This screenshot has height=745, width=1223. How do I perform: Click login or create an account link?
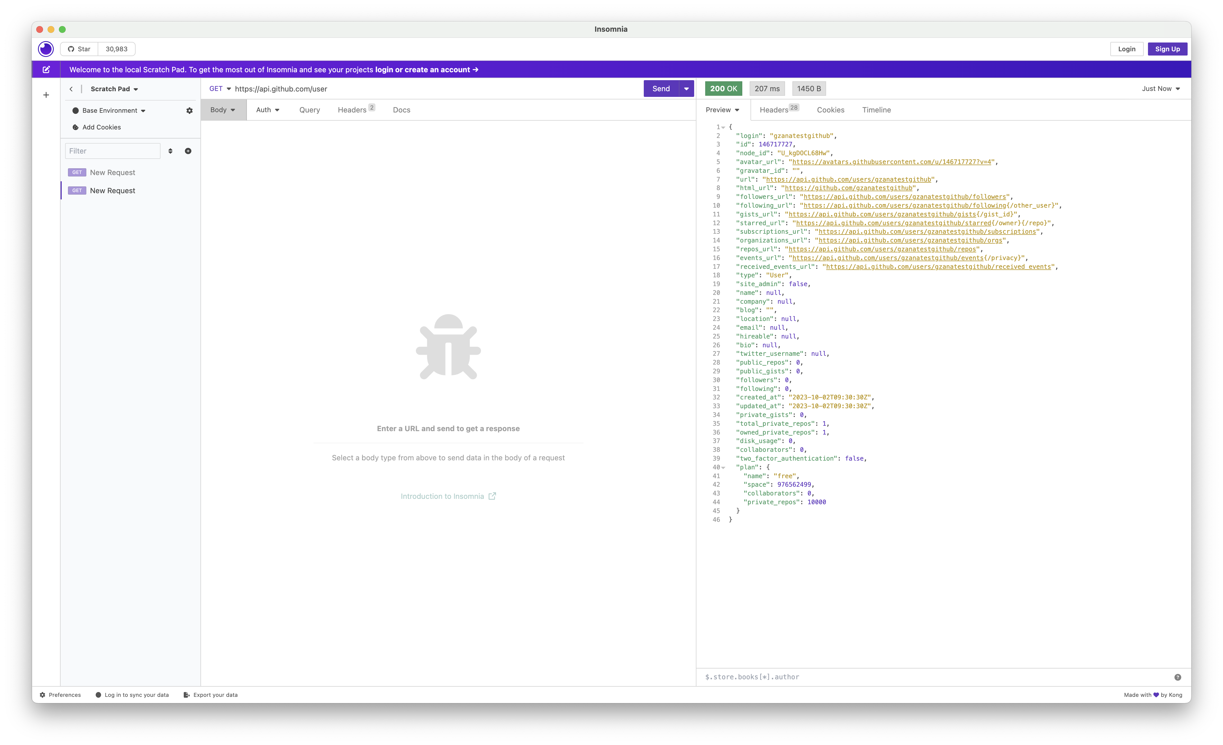click(x=426, y=69)
